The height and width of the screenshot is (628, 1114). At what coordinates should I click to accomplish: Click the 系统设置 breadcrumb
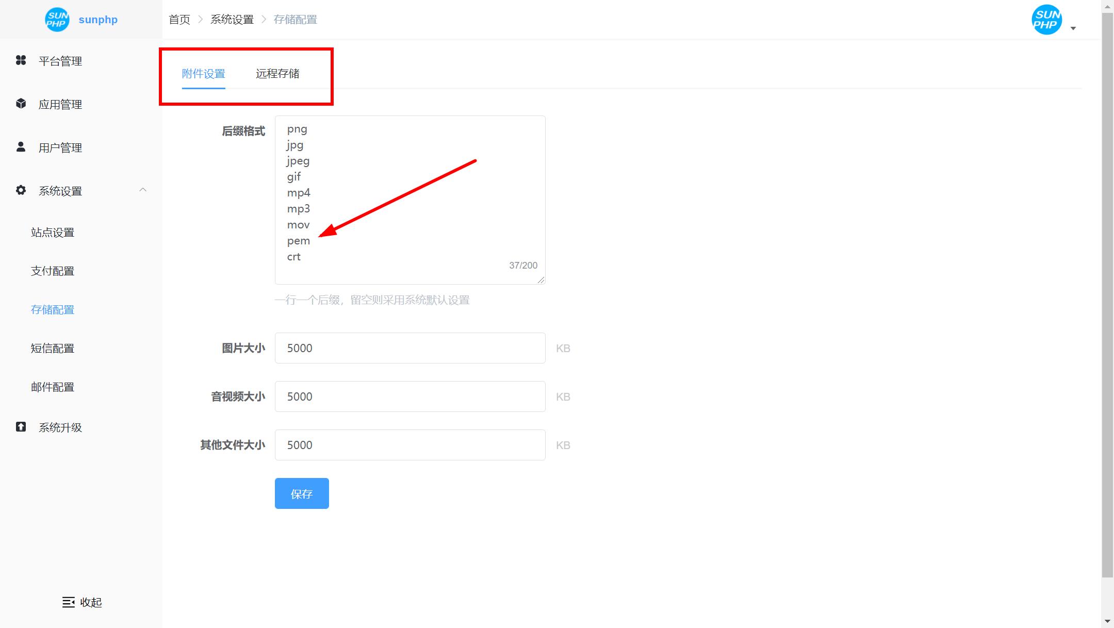coord(232,20)
